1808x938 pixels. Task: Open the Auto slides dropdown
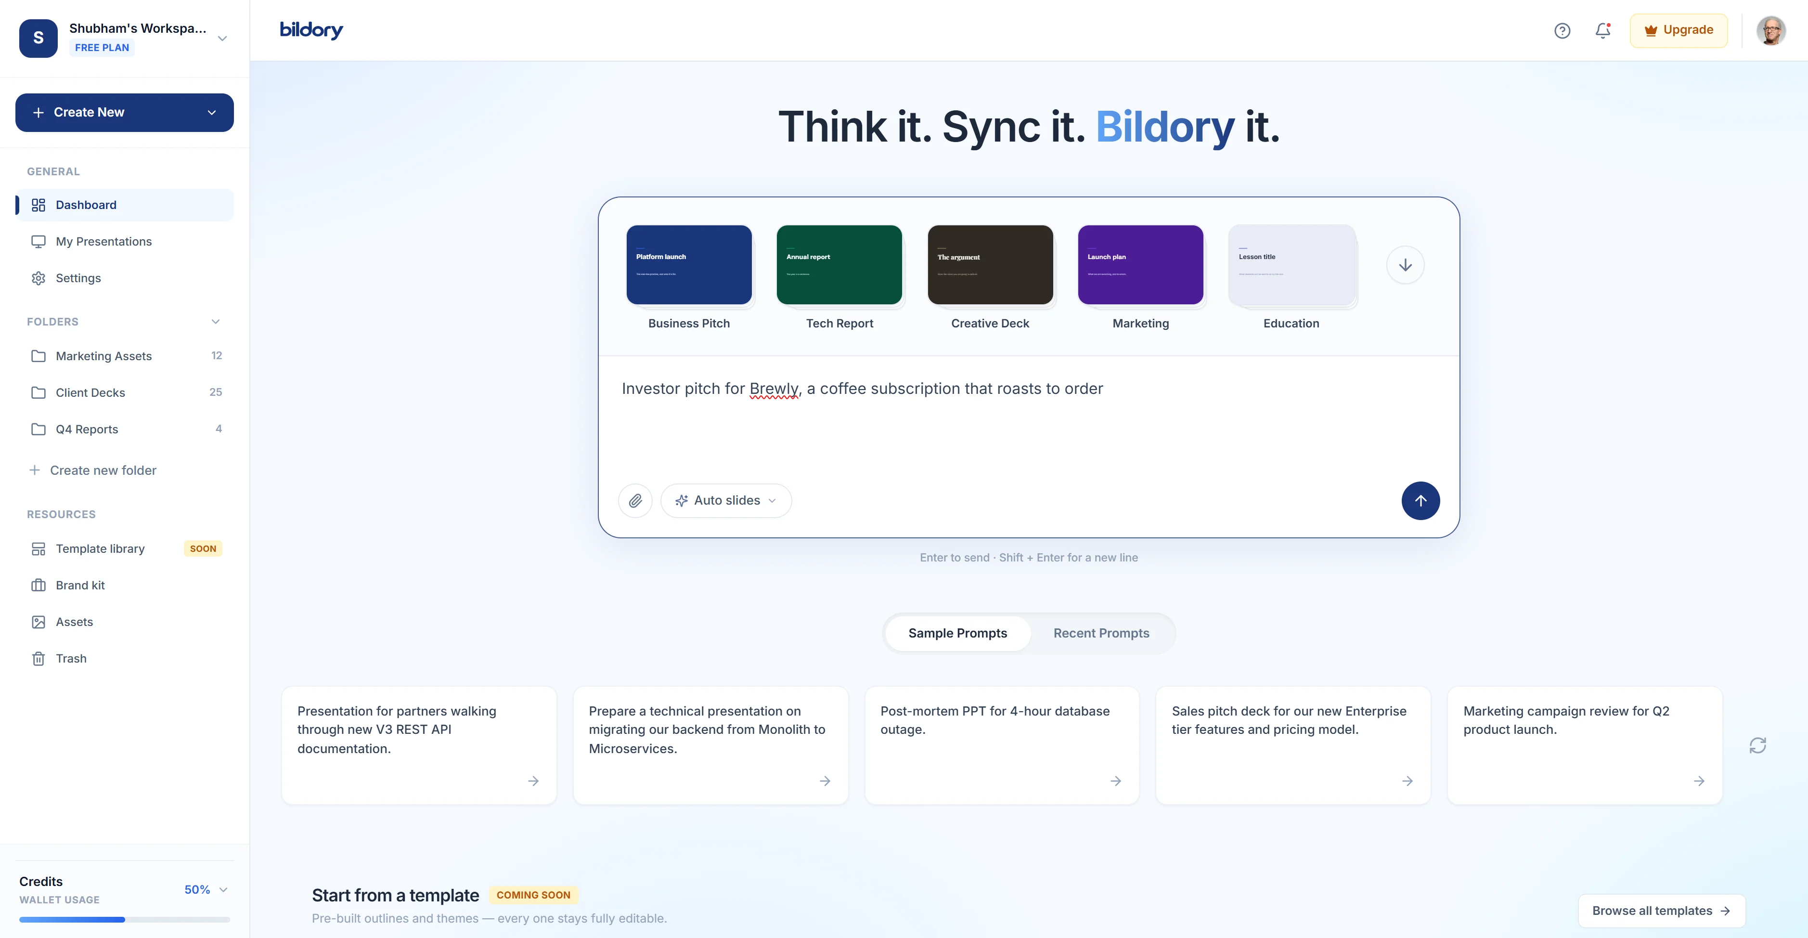726,501
